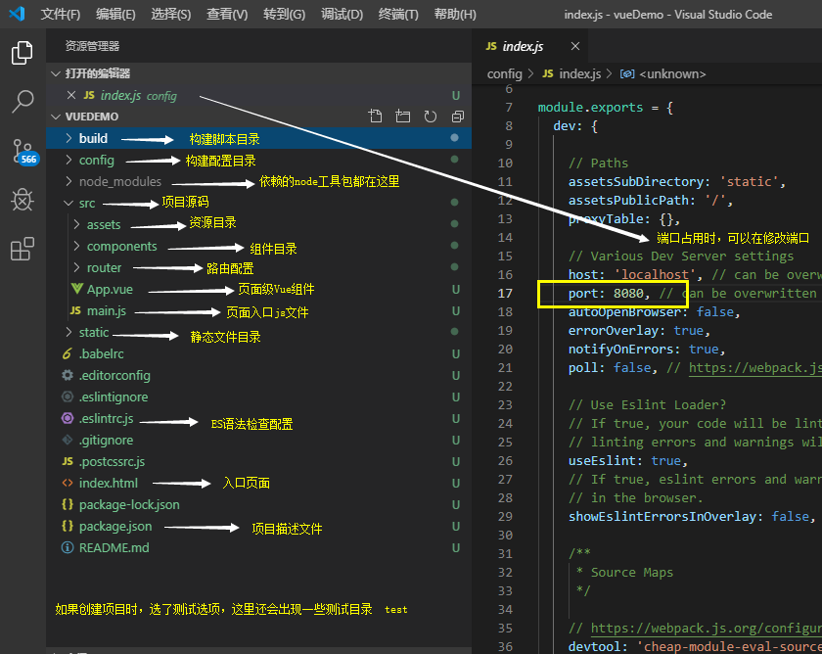Open the 转到(G) menu
822x654 pixels.
pos(284,14)
